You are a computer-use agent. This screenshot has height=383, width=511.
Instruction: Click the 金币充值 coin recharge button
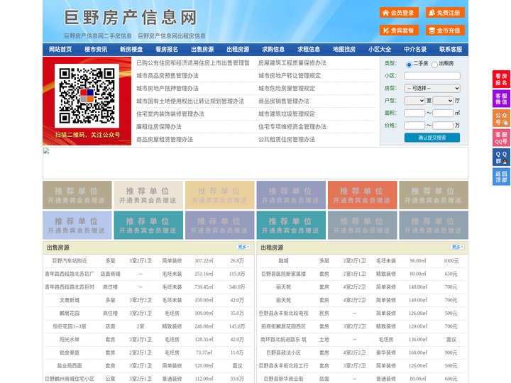click(445, 30)
